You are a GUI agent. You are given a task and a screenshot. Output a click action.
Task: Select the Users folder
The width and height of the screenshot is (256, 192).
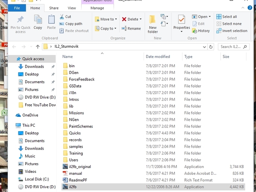point(70,160)
